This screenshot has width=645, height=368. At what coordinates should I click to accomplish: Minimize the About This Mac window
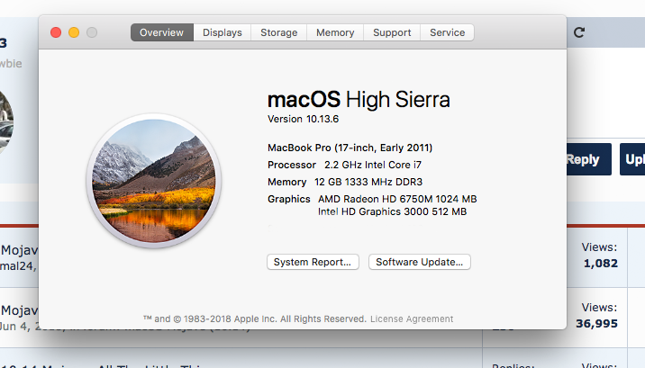coord(74,32)
